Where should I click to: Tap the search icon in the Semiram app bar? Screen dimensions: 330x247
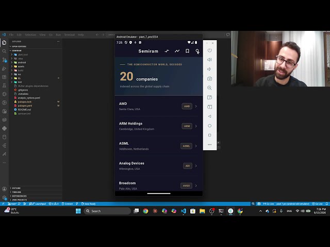[x=197, y=51]
